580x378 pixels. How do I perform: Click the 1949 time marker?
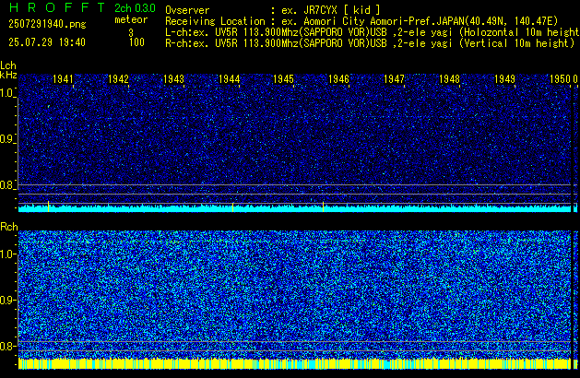tap(504, 79)
